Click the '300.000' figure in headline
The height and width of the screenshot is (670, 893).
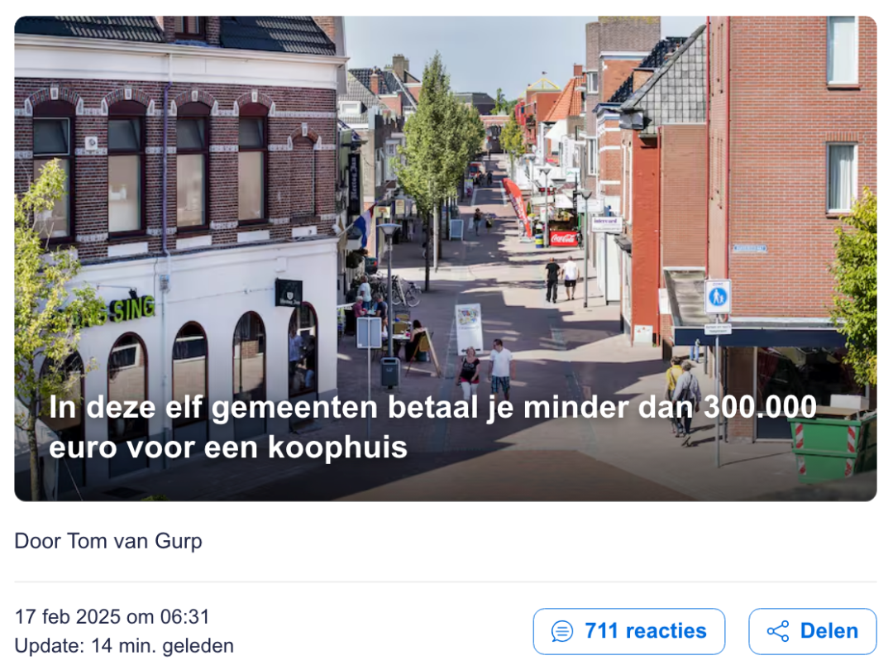pos(761,407)
